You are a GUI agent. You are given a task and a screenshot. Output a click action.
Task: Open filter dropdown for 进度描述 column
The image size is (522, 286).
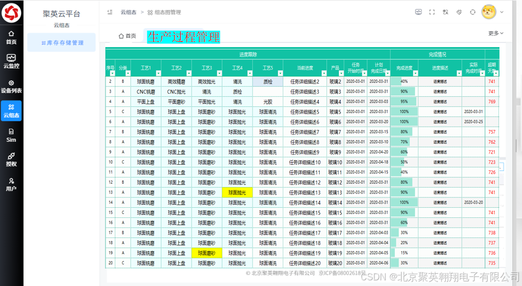click(459, 73)
